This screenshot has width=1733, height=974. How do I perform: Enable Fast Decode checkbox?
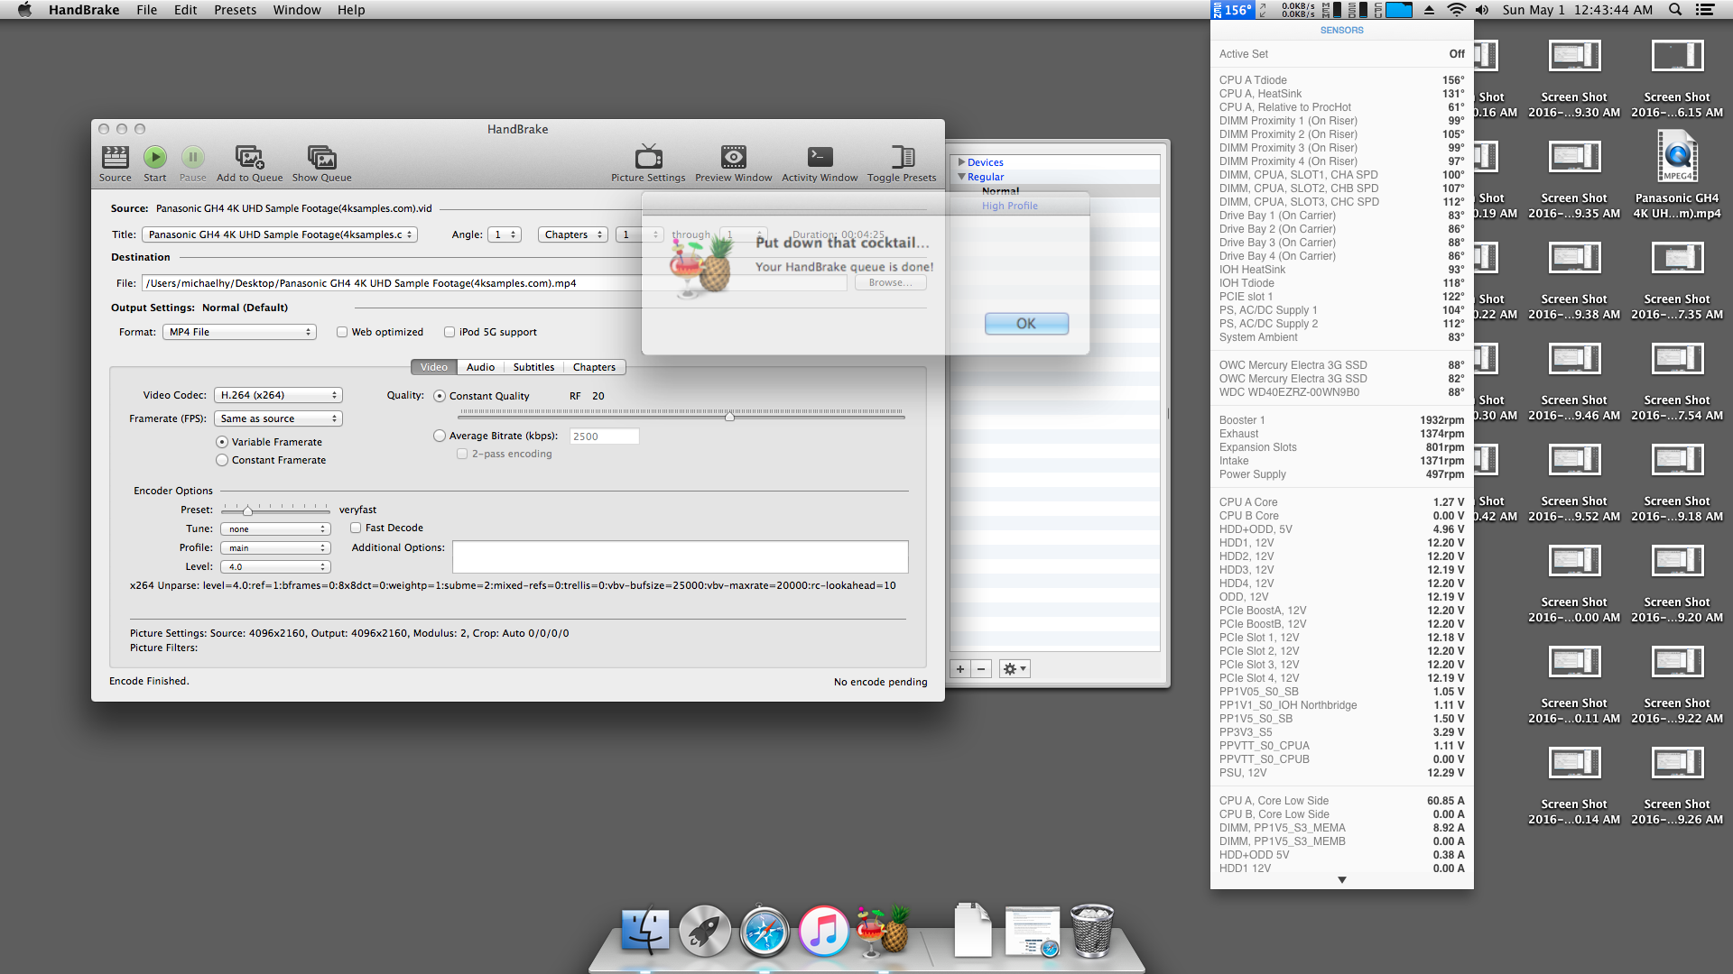[356, 528]
